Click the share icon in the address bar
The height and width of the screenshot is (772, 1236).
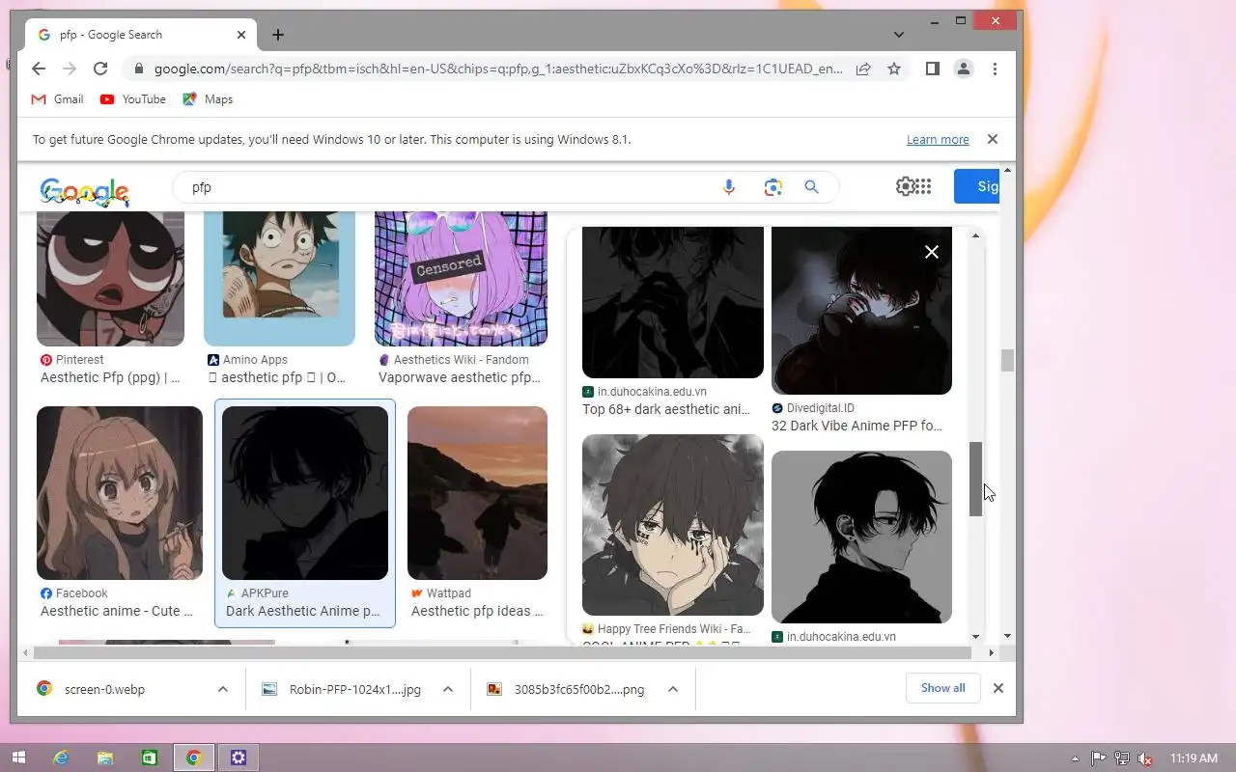pos(863,69)
